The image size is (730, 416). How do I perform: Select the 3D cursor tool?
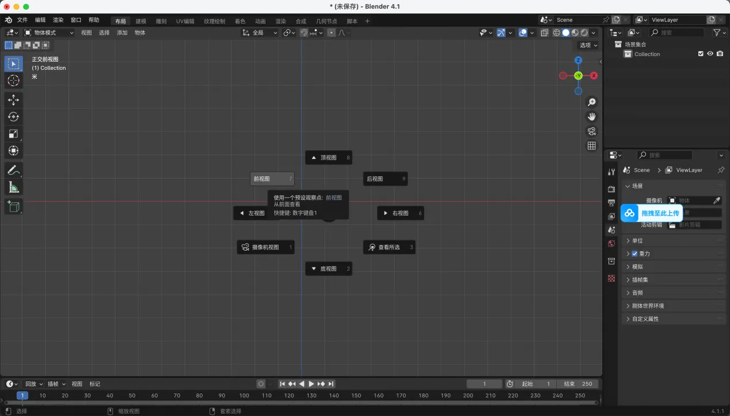tap(13, 81)
